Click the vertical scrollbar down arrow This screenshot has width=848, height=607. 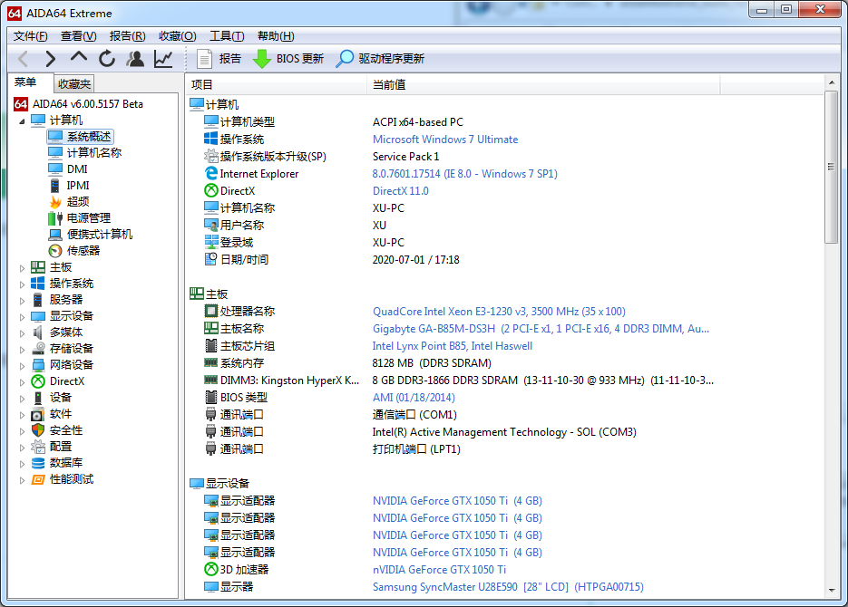coord(831,591)
